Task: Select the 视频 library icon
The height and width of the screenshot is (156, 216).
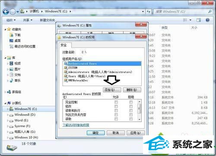Action: [x=11, y=63]
